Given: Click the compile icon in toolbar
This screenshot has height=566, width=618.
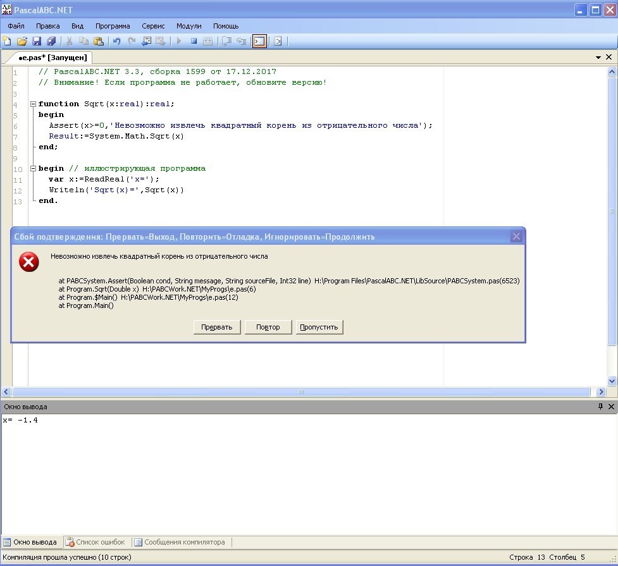Looking at the screenshot, I should pos(207,41).
